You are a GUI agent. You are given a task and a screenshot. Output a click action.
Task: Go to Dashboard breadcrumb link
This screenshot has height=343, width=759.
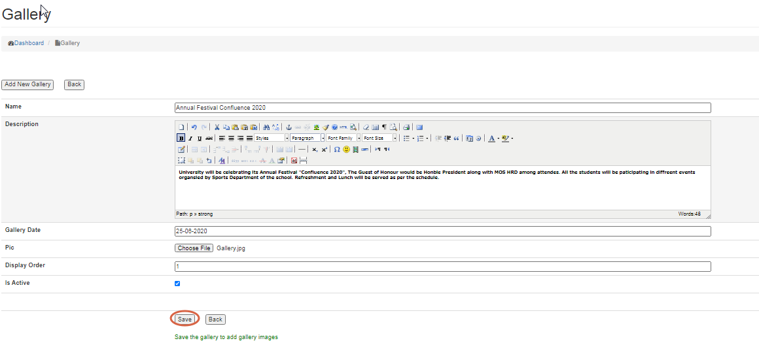point(29,43)
